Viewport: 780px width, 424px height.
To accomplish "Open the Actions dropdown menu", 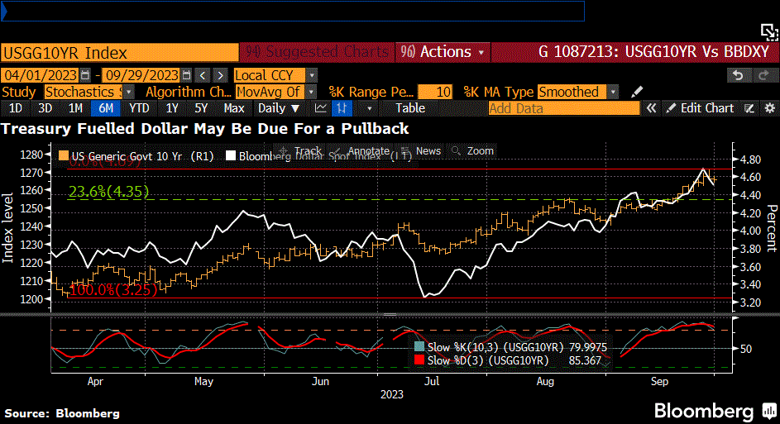I will click(x=443, y=52).
